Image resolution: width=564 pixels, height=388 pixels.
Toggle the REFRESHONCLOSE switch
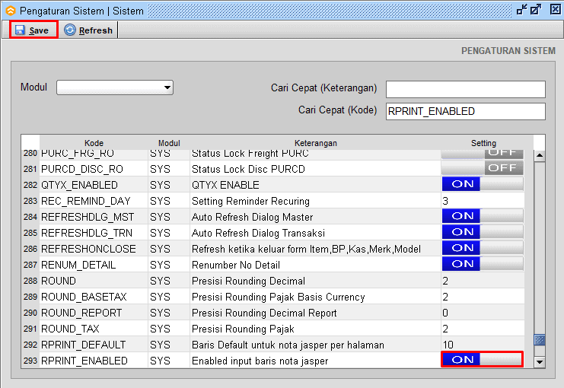click(x=483, y=248)
